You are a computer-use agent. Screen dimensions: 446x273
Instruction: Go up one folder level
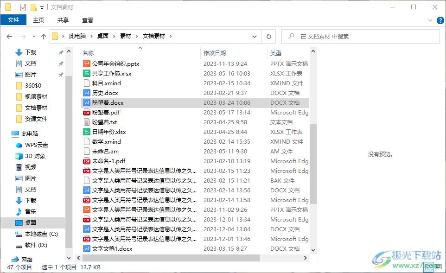point(44,37)
